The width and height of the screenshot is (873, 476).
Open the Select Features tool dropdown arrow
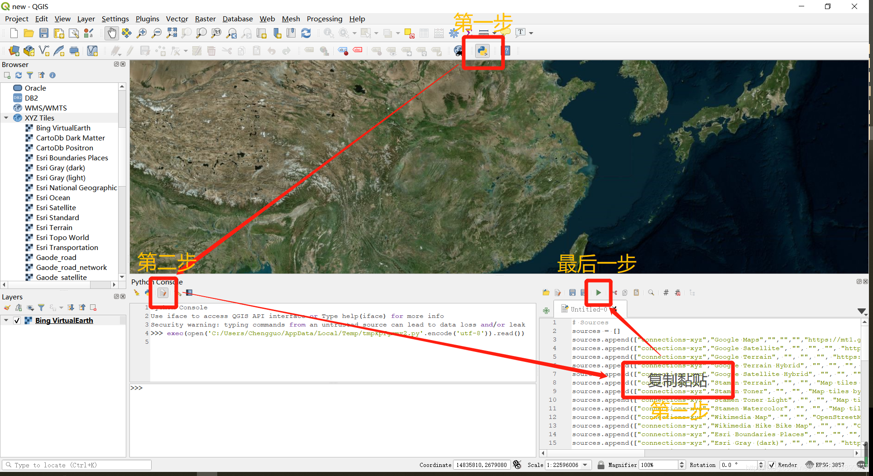(376, 33)
